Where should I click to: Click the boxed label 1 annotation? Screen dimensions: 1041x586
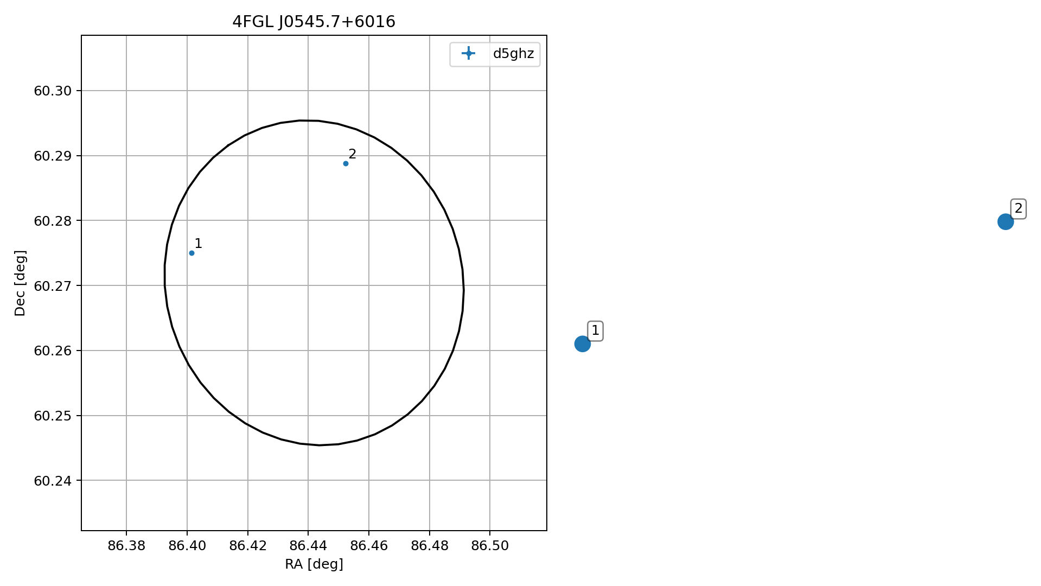click(x=595, y=331)
